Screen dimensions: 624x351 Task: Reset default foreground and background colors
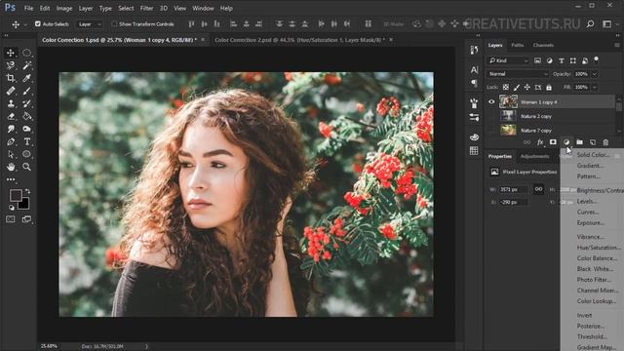[x=12, y=208]
